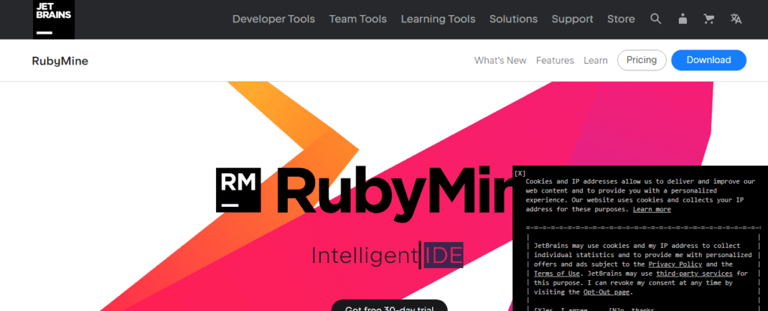Open the third-party services link

click(x=694, y=274)
